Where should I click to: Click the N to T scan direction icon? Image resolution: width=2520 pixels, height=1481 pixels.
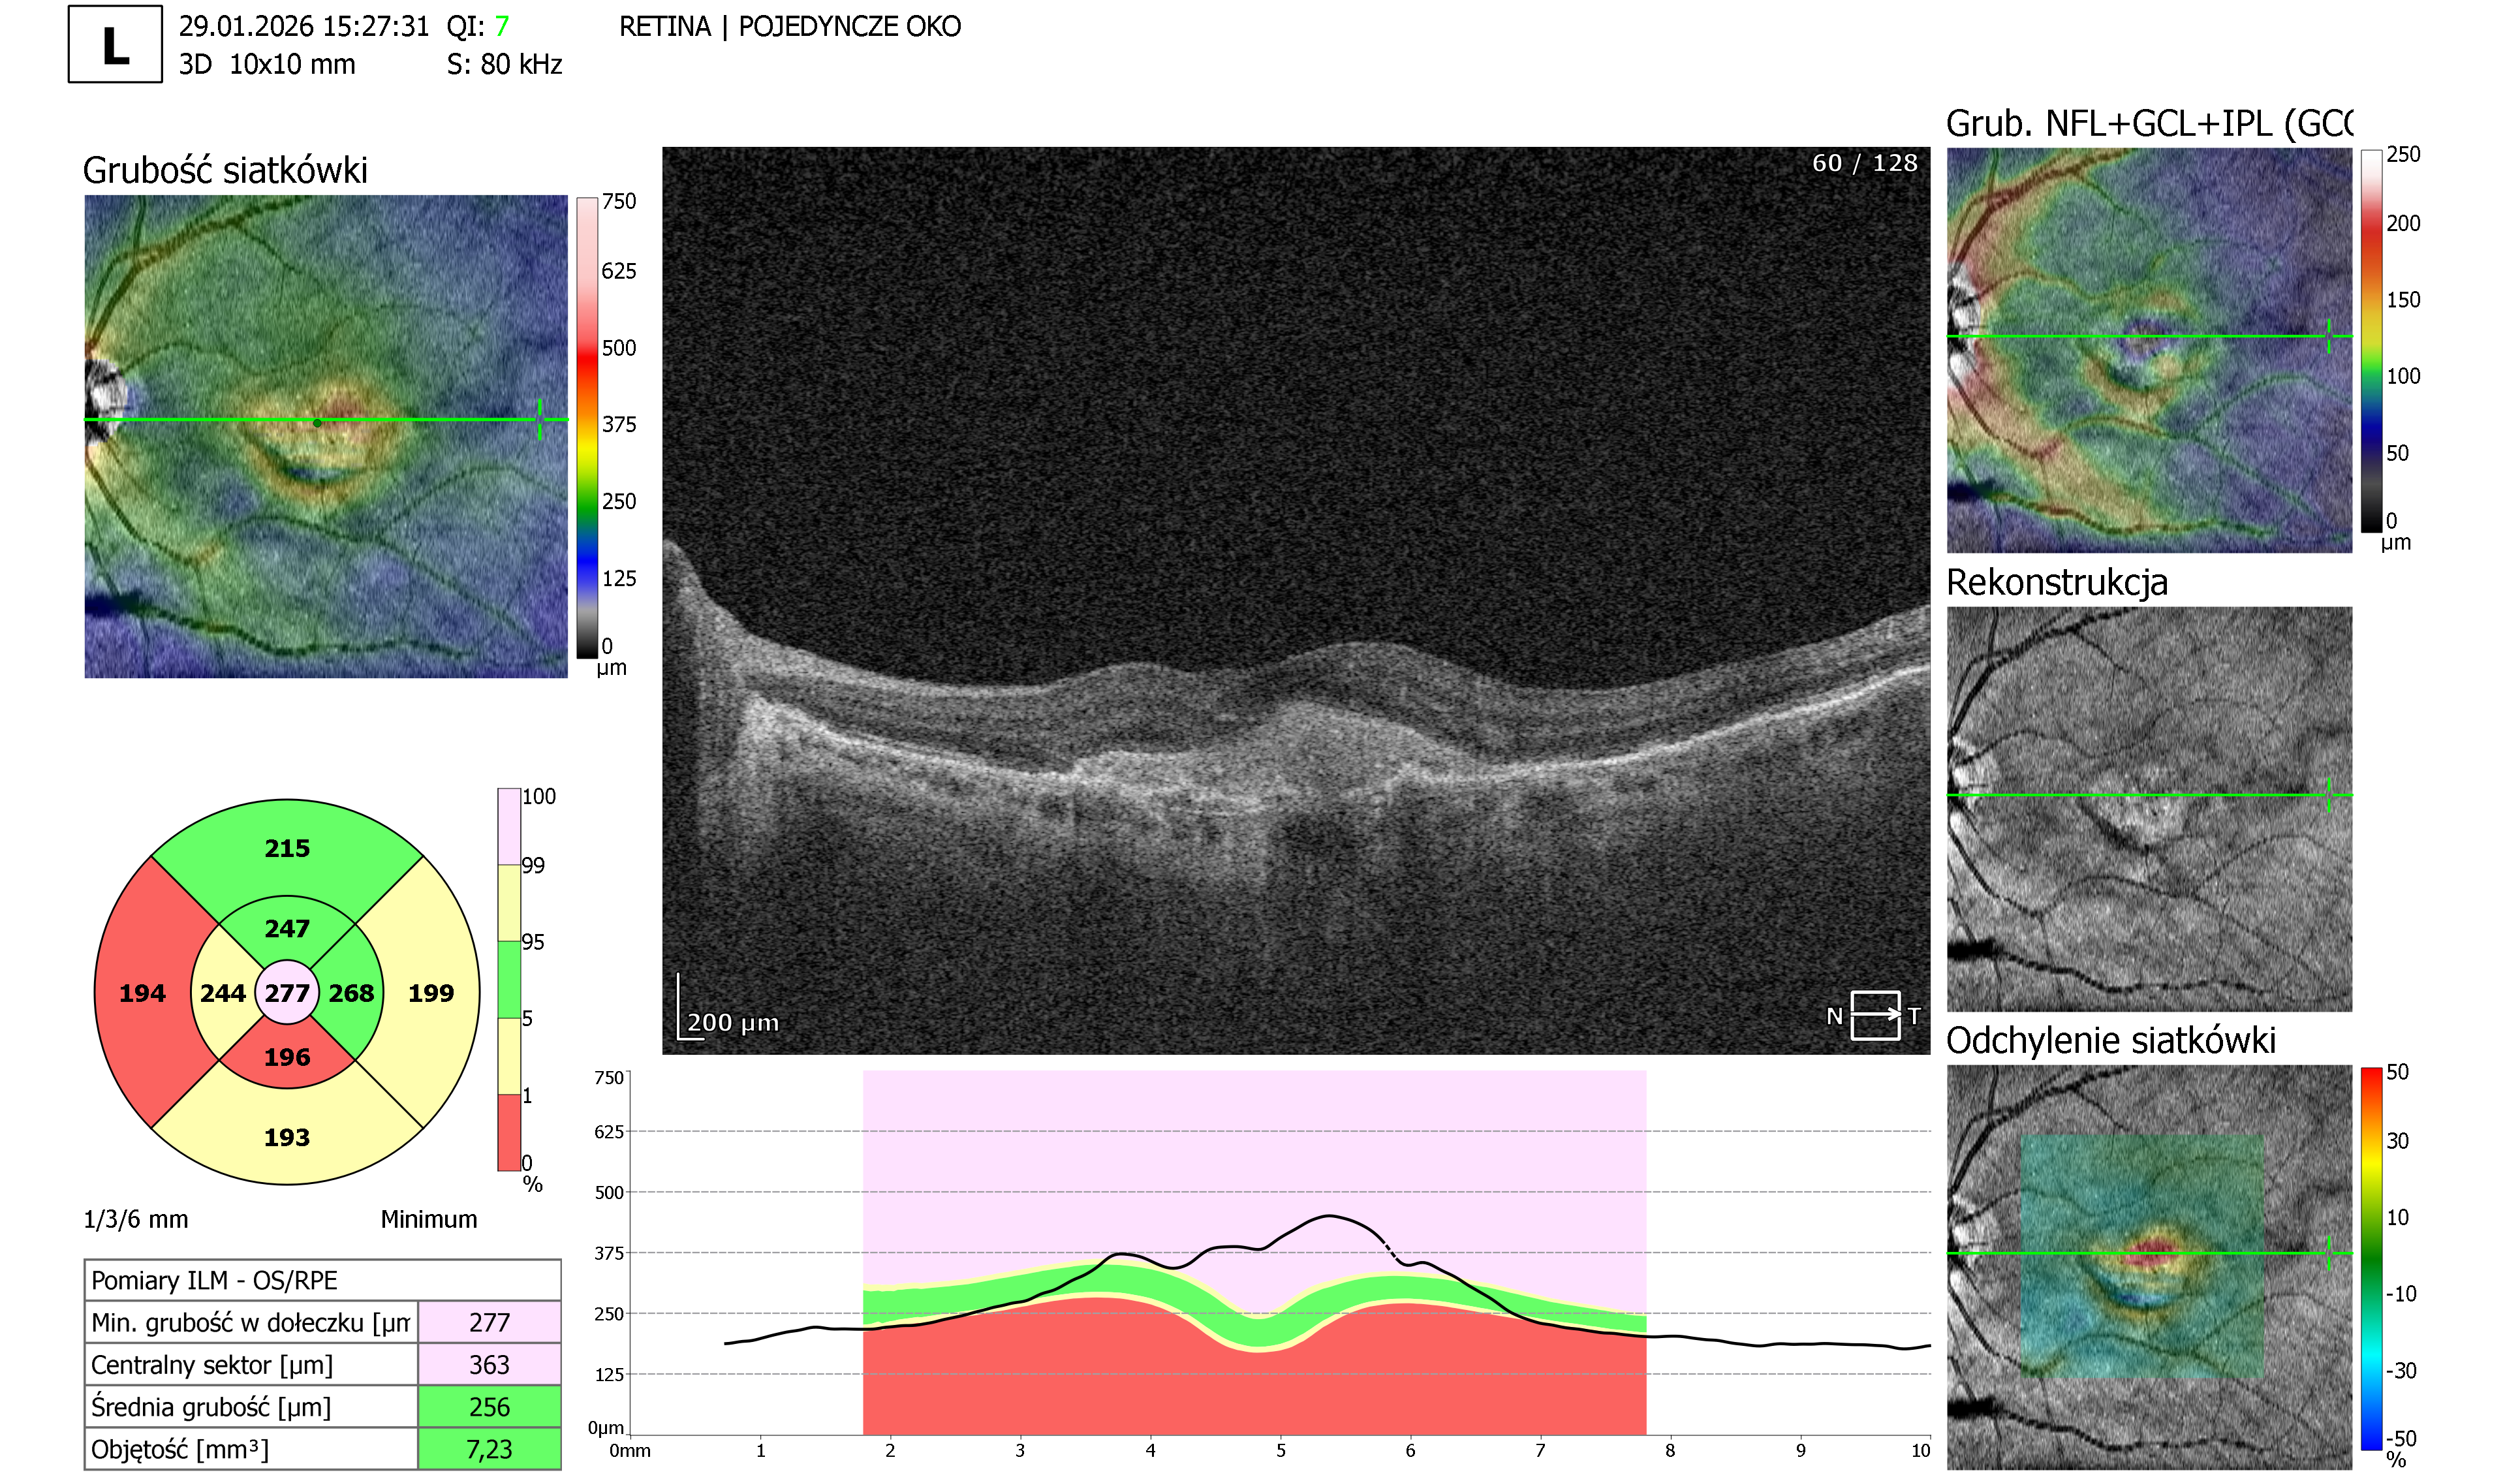pos(1874,1015)
